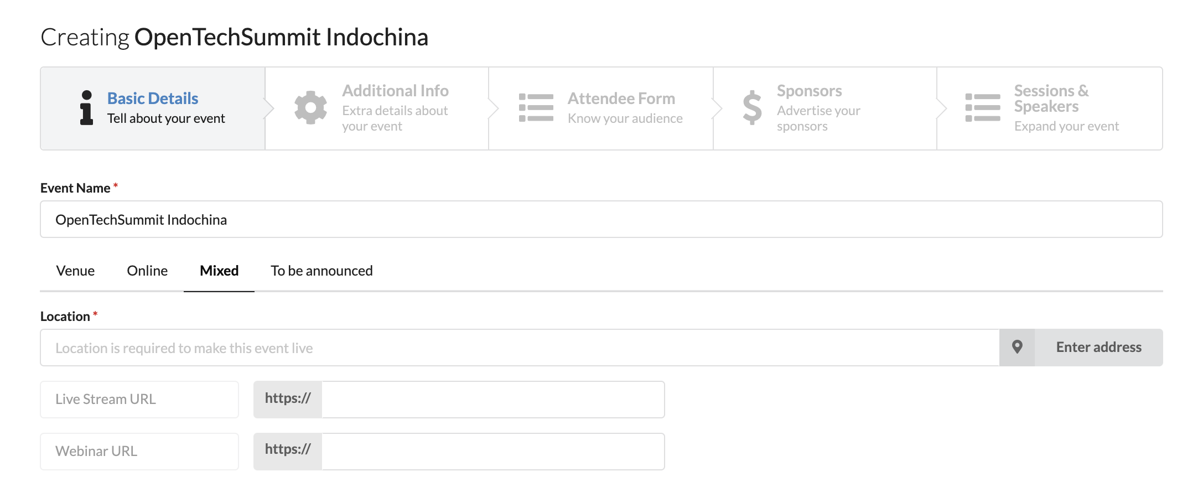Viewport: 1203px width, 487px height.
Task: Open the Sponsors step
Action: (825, 108)
